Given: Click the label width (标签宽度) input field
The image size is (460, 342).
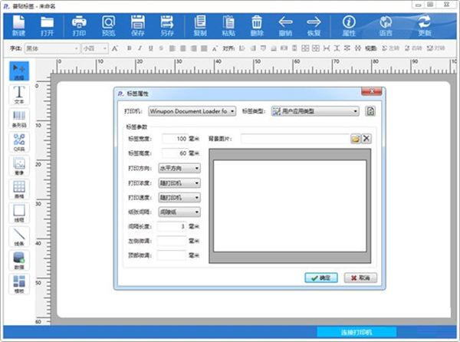Looking at the screenshot, I should pos(172,139).
